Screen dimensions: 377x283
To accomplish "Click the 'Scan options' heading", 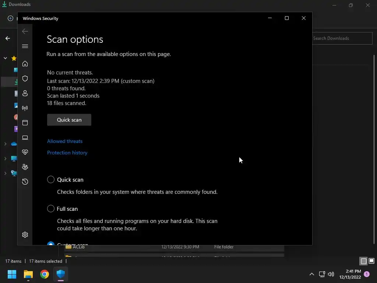I will coord(75,39).
